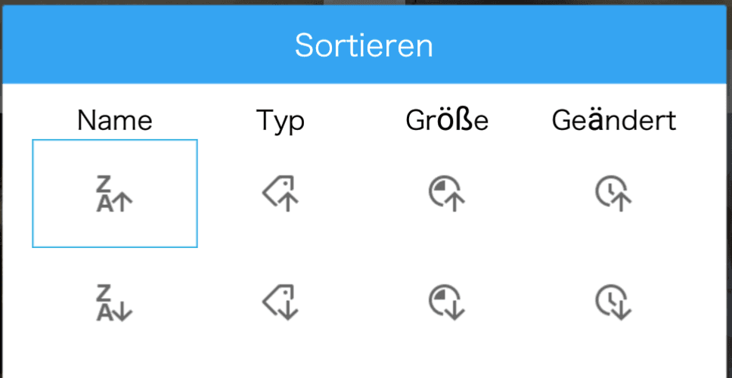This screenshot has height=378, width=732.
Task: Choose Typ ascending tag icon
Action: pyautogui.click(x=280, y=194)
